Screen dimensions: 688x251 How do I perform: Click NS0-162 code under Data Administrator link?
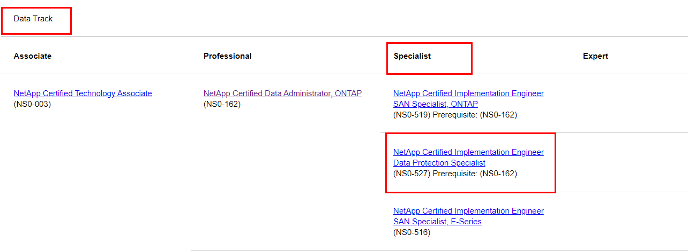pos(222,104)
